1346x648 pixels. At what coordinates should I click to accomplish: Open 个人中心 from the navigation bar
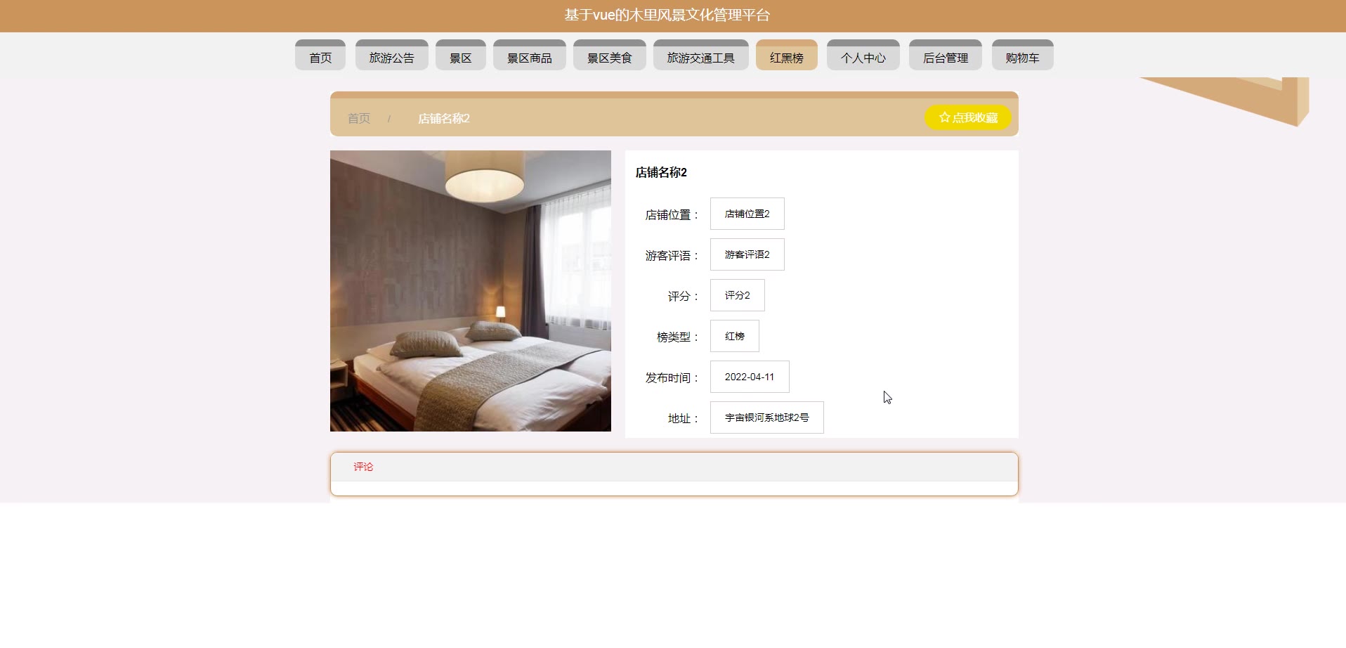click(863, 56)
